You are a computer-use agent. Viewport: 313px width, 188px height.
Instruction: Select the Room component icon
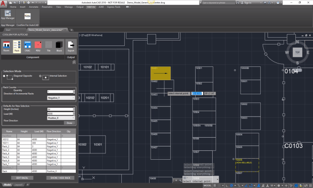(x=6, y=46)
